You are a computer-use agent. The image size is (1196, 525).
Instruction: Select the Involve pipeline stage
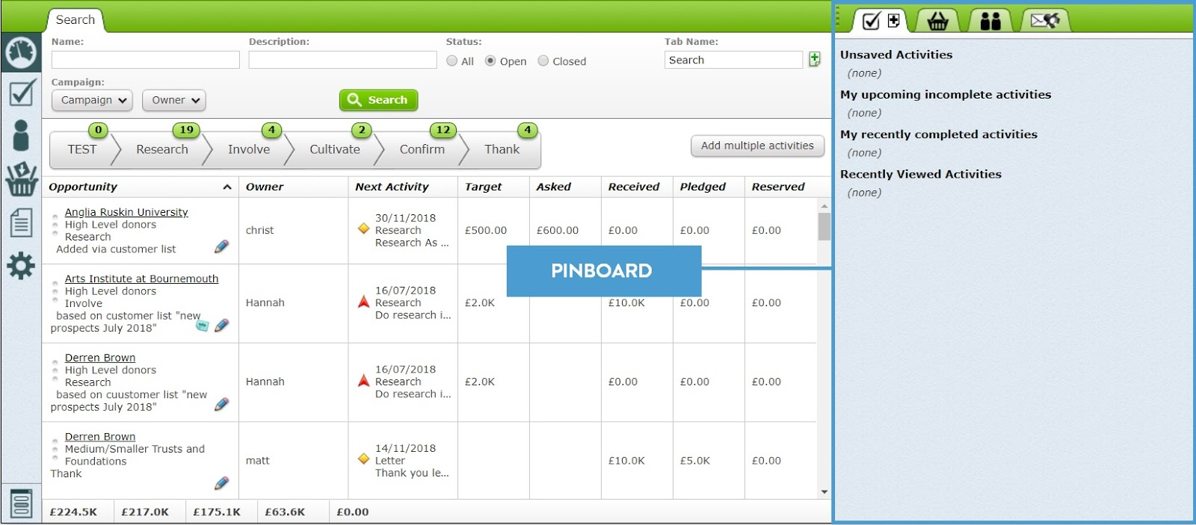pos(249,149)
